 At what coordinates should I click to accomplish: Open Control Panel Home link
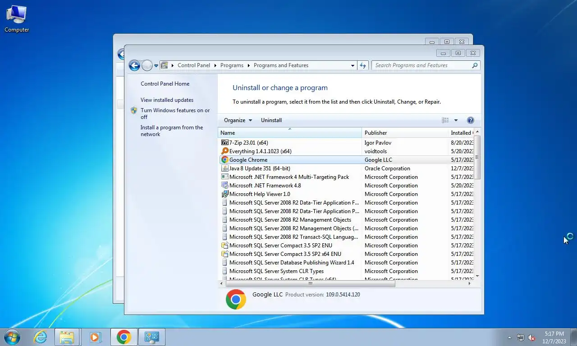pyautogui.click(x=165, y=84)
